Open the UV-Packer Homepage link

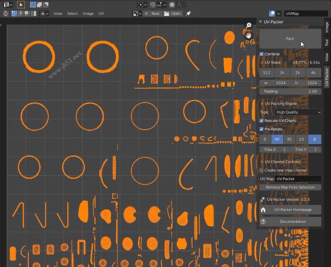(290, 210)
